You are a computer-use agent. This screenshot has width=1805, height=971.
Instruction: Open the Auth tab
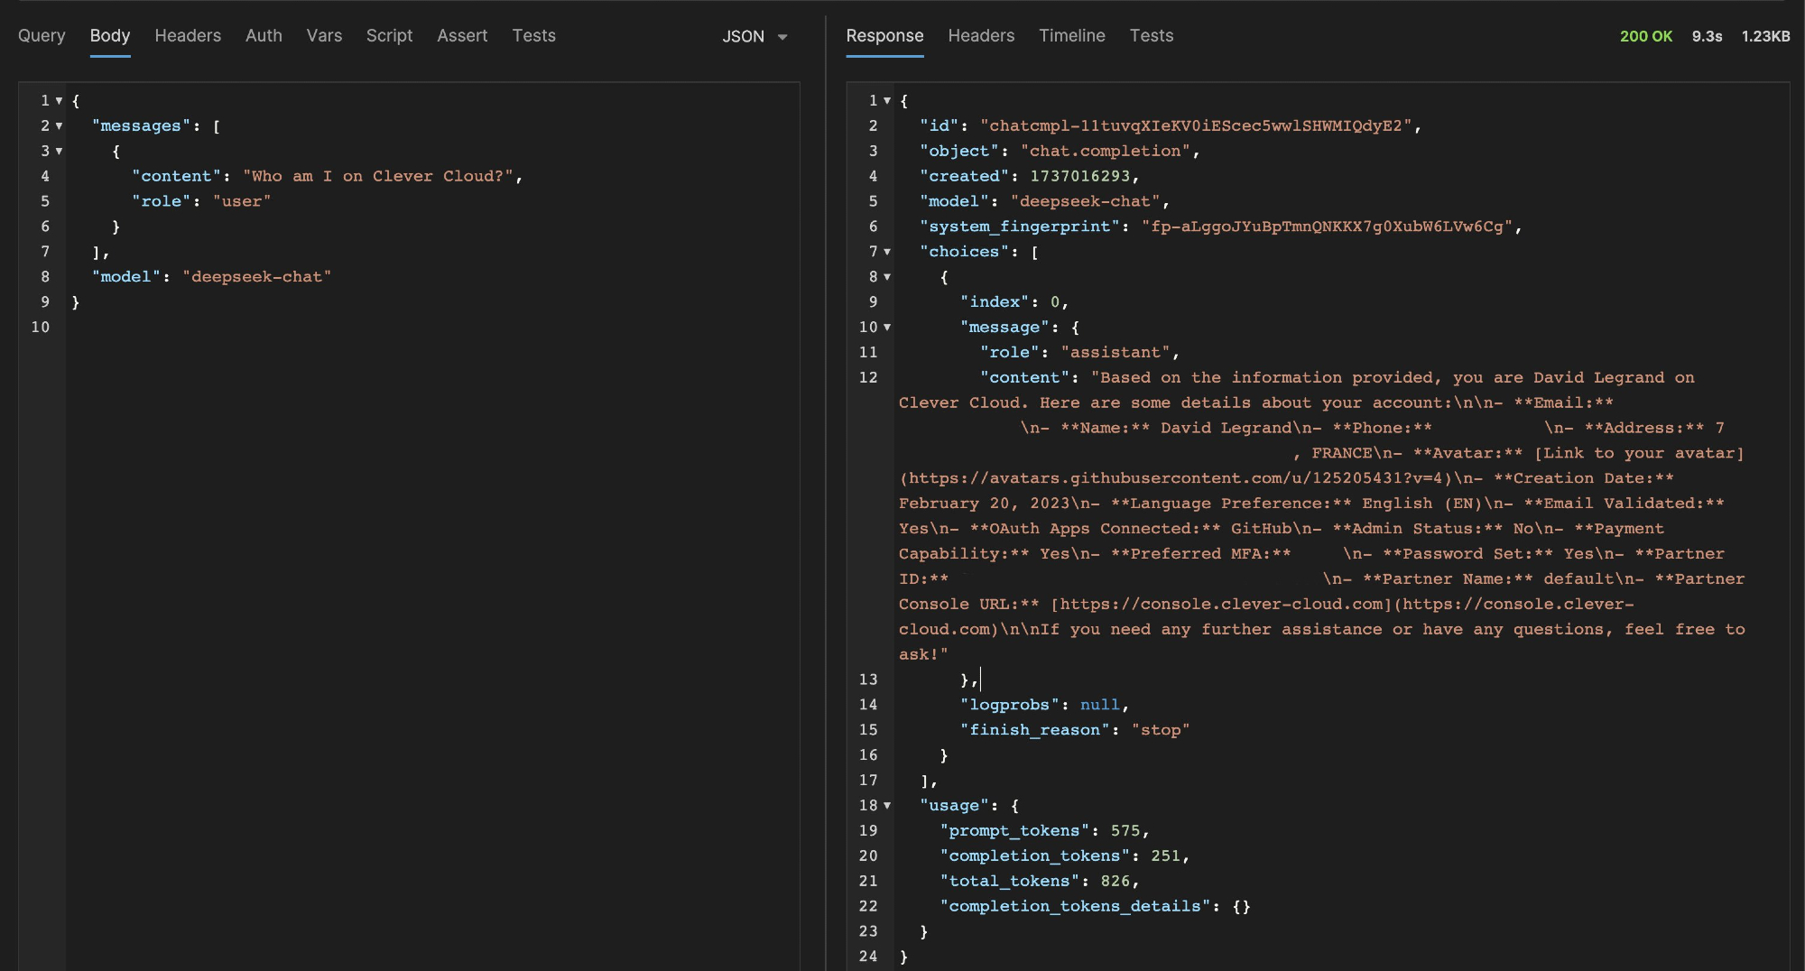[x=264, y=36]
